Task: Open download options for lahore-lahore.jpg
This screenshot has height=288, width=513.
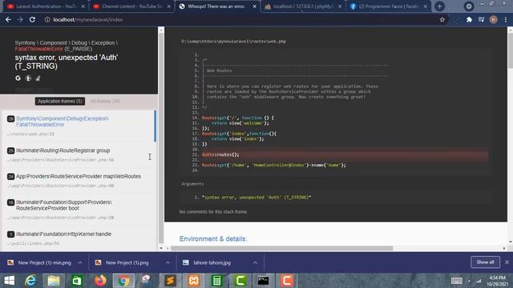Action: coord(255,262)
